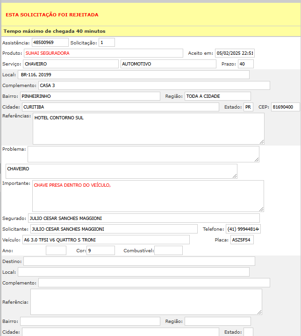
Task: Focus the Estado field showing PR
Action: [248, 107]
